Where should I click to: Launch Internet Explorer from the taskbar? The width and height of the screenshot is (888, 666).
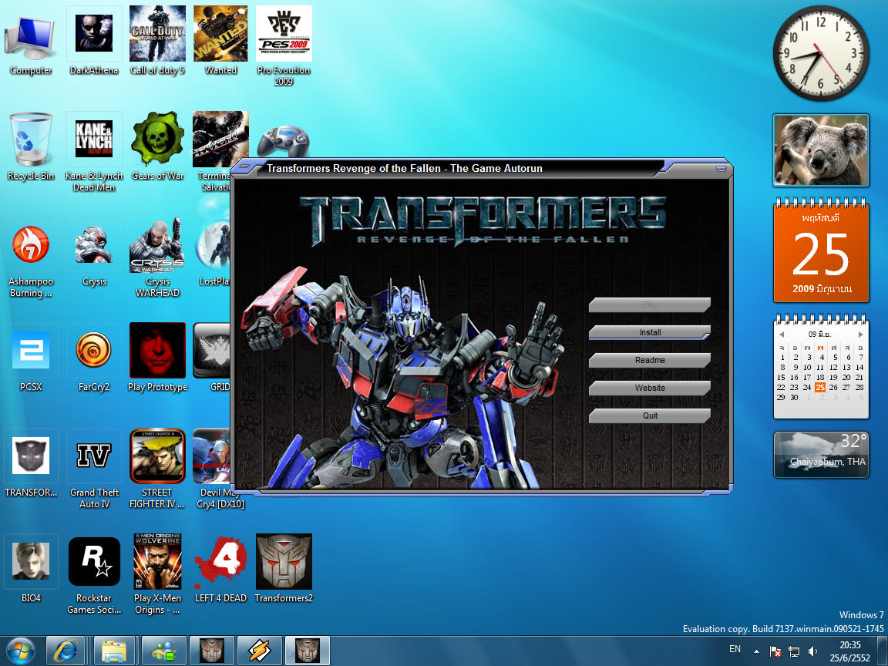[66, 651]
